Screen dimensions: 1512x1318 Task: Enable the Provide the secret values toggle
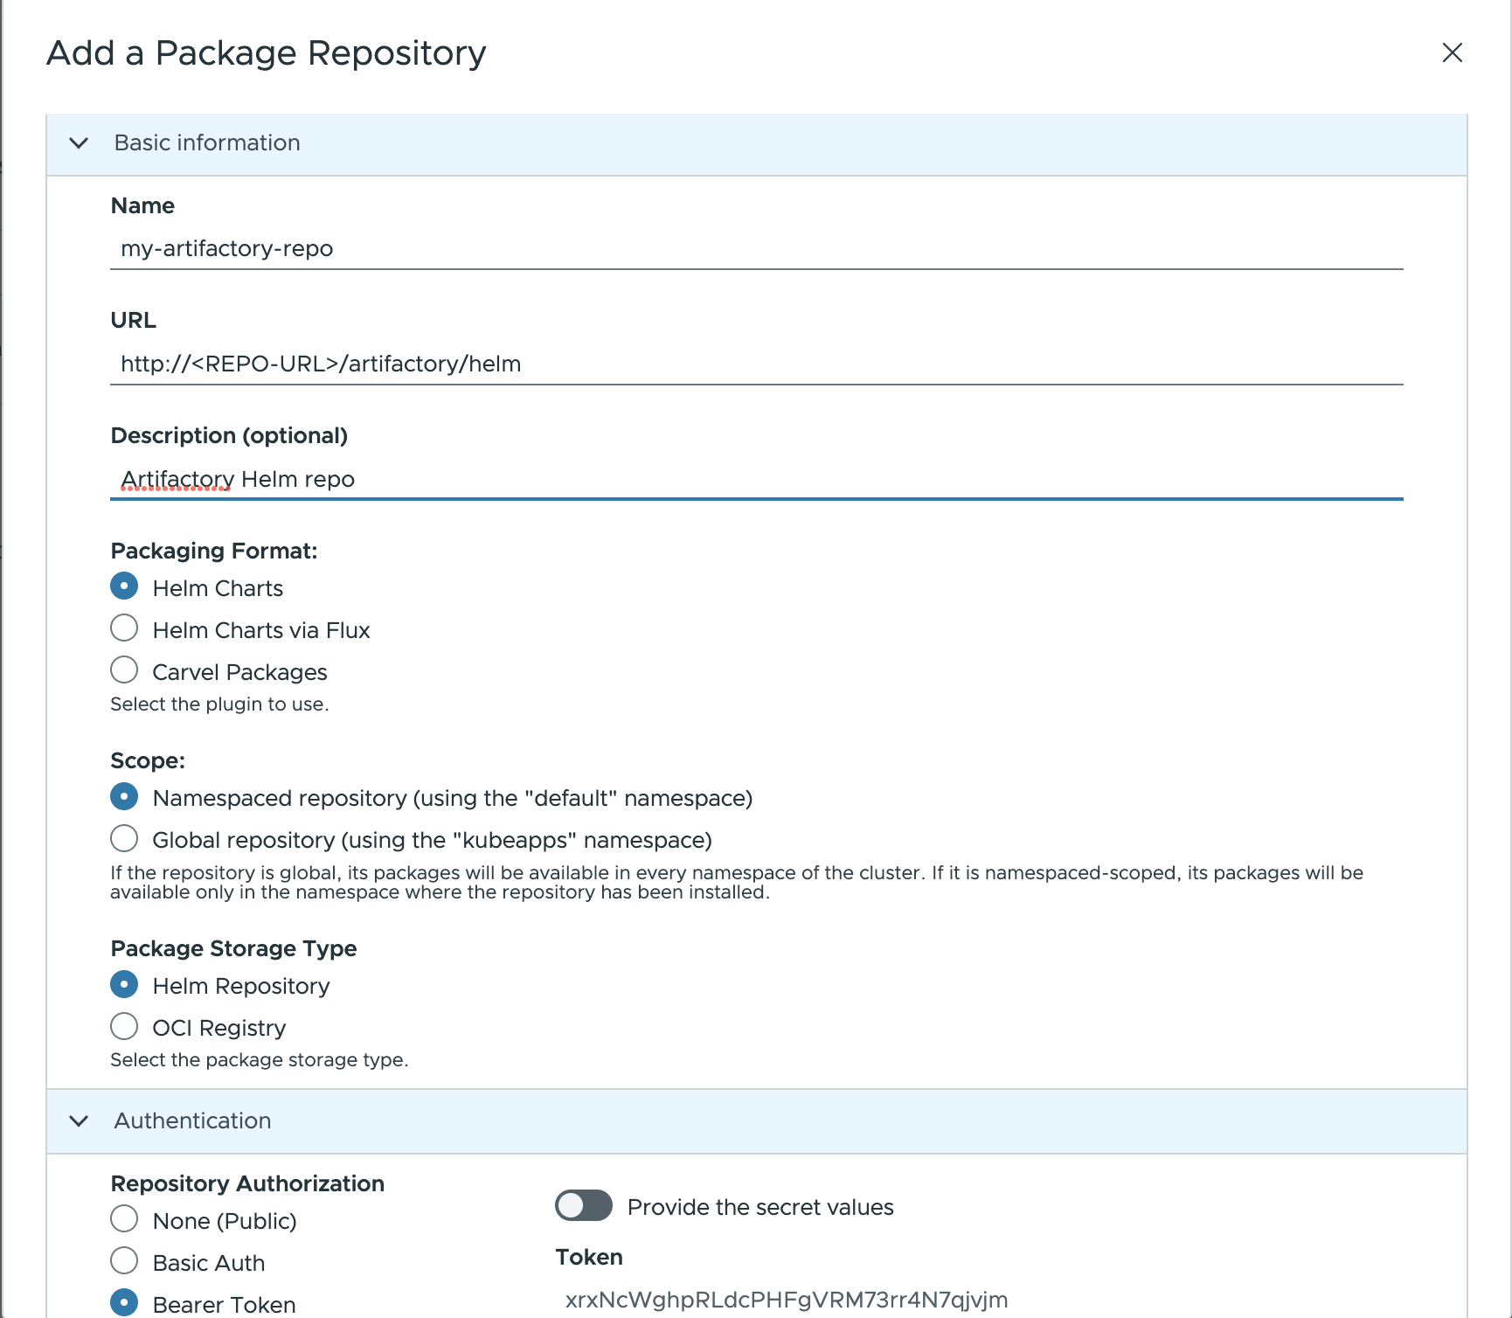(x=583, y=1206)
